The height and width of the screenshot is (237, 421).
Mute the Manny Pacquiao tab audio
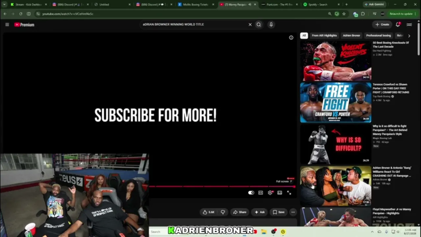(x=250, y=5)
